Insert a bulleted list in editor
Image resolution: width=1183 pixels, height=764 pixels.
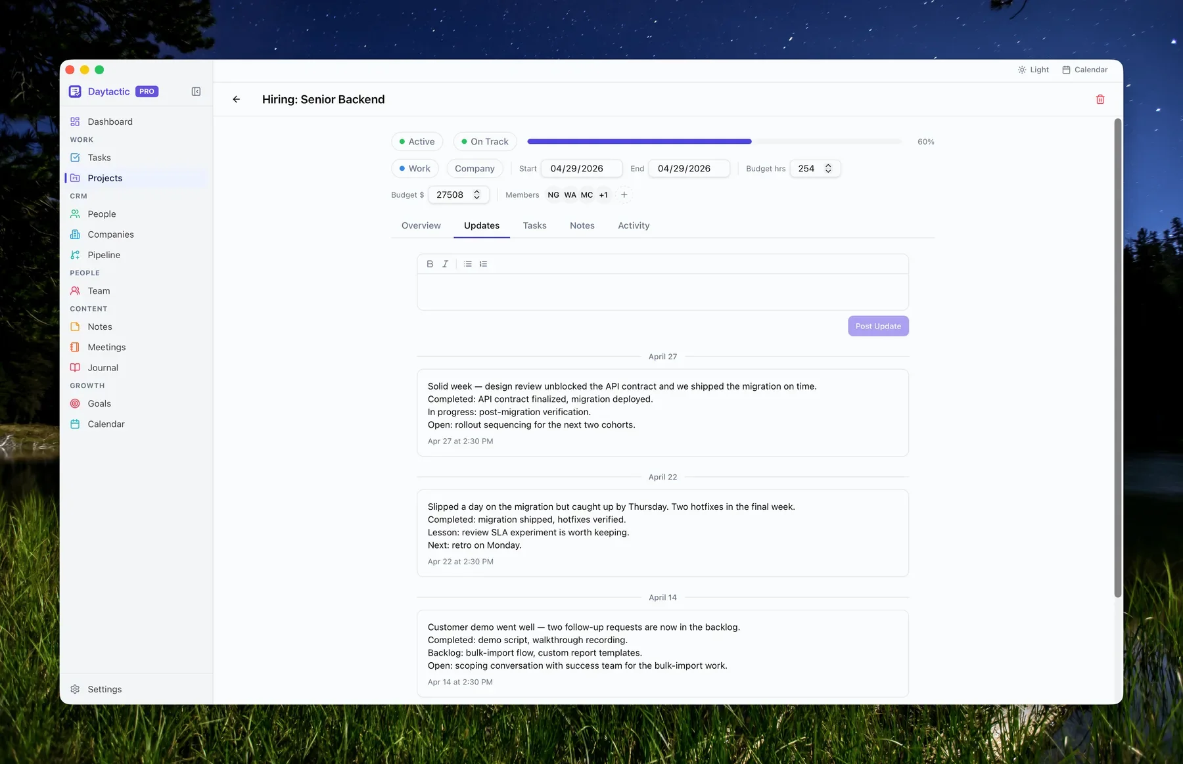pyautogui.click(x=467, y=264)
